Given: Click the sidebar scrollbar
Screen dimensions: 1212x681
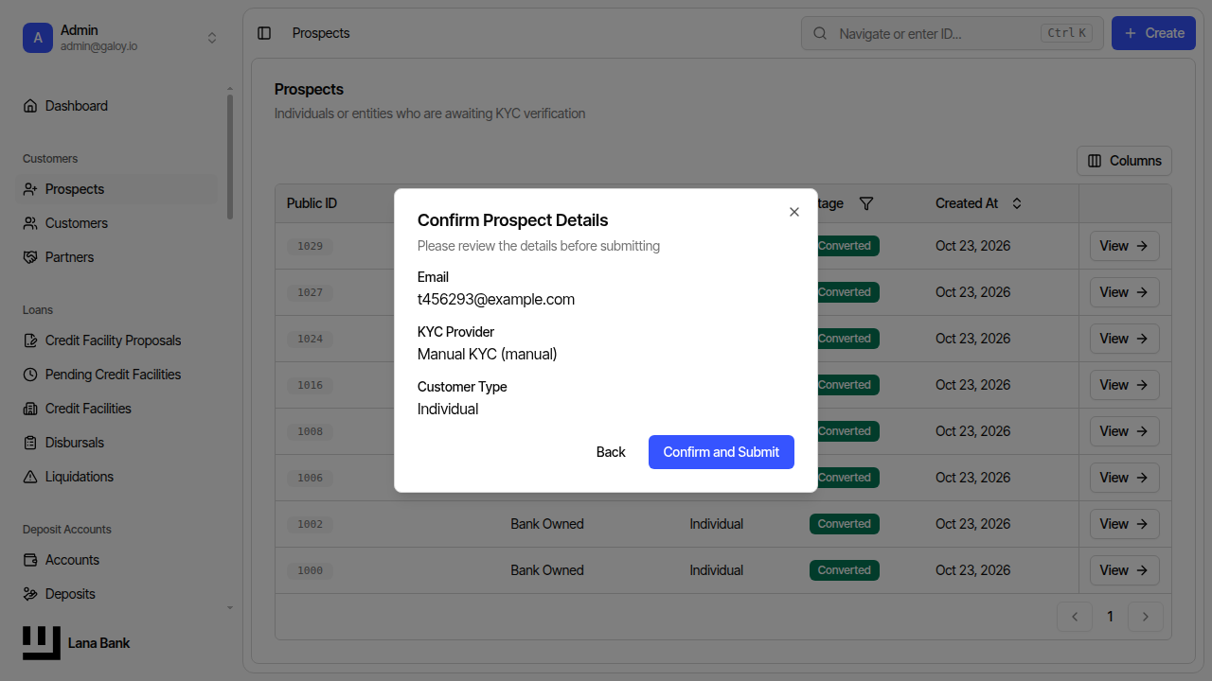Looking at the screenshot, I should click(x=229, y=156).
